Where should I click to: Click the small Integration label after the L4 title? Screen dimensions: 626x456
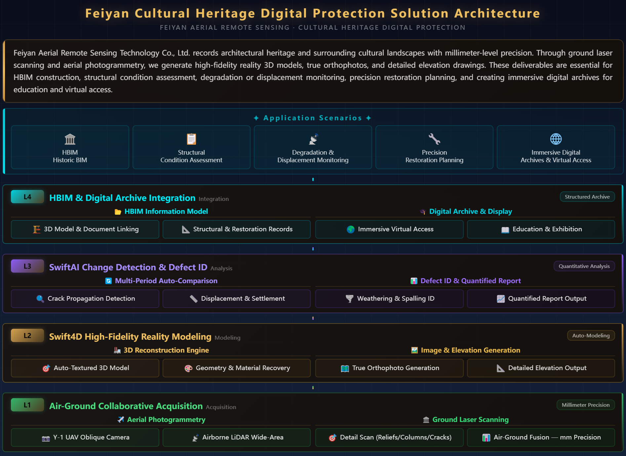(214, 199)
